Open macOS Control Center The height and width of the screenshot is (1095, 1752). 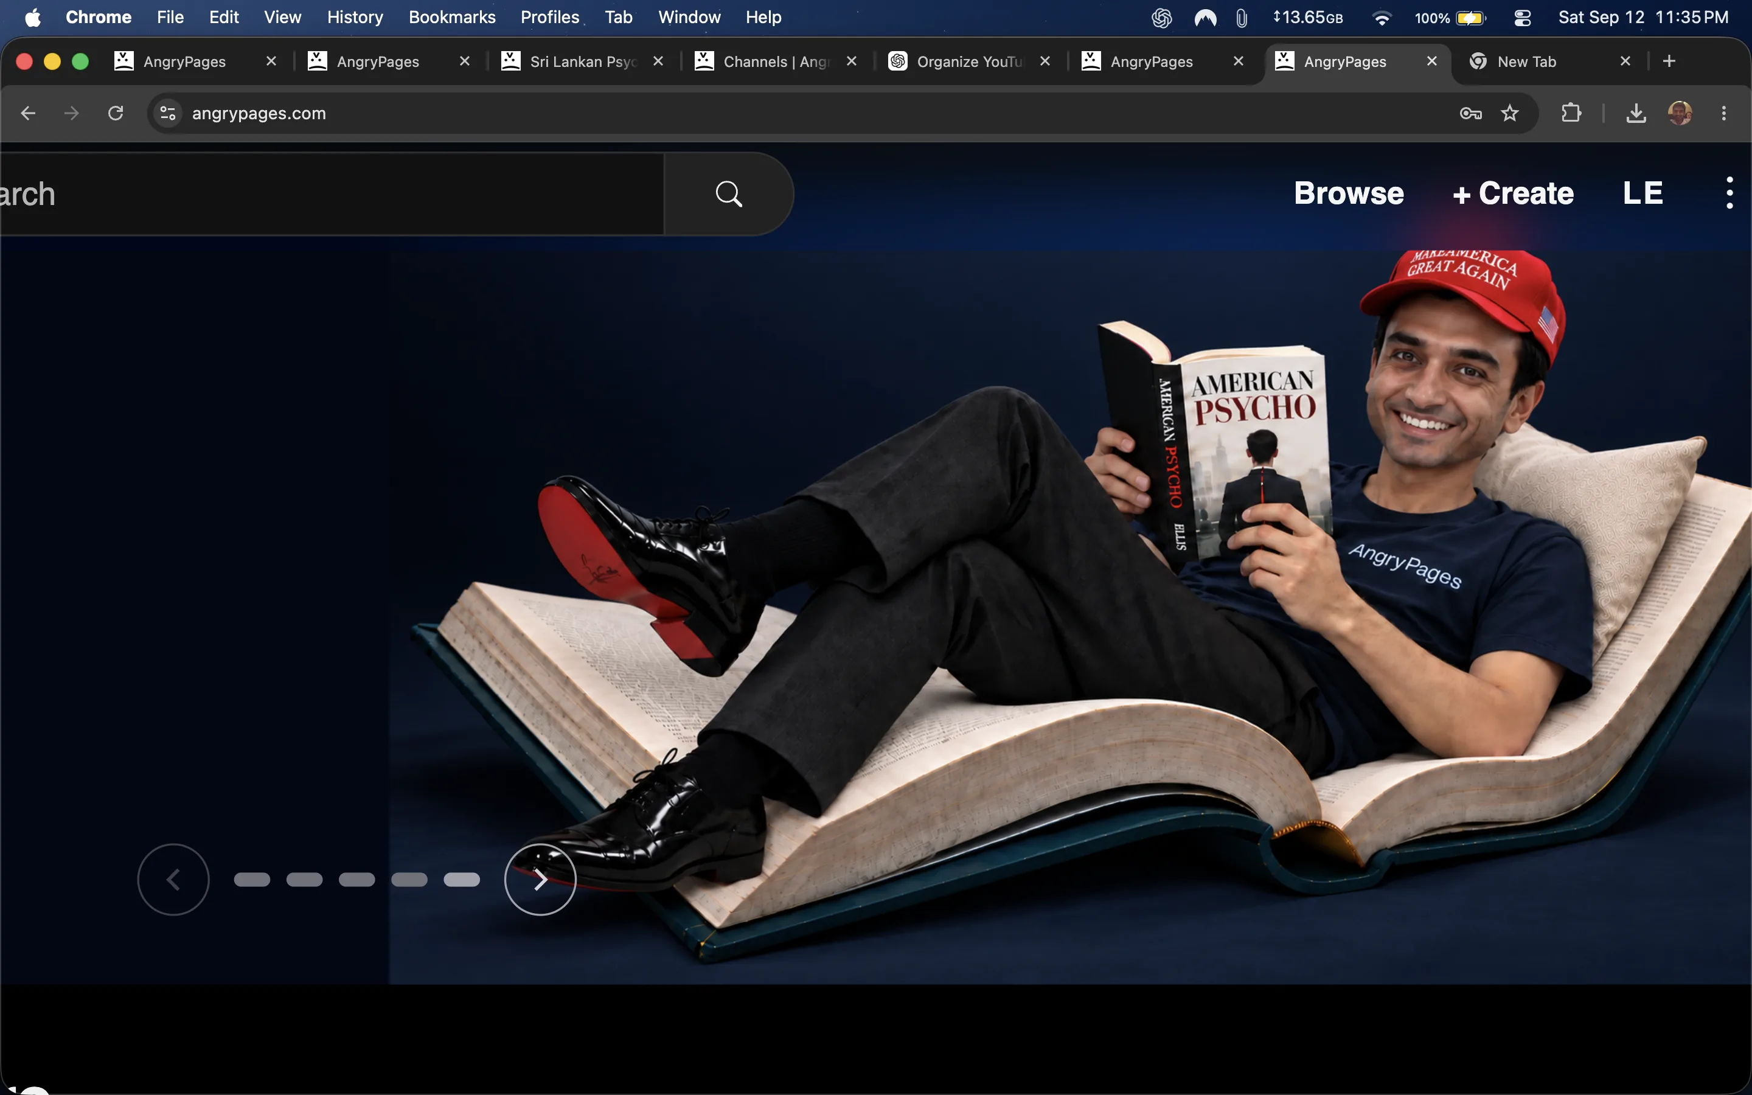[1523, 18]
